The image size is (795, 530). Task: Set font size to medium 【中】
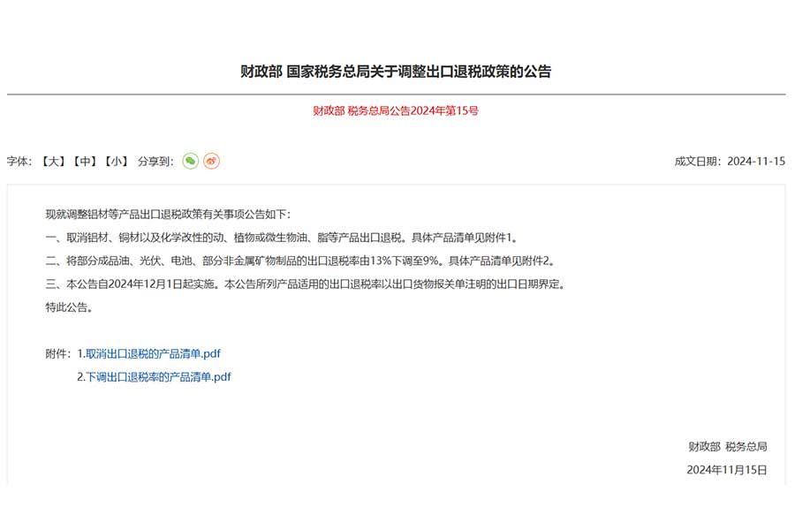click(85, 162)
